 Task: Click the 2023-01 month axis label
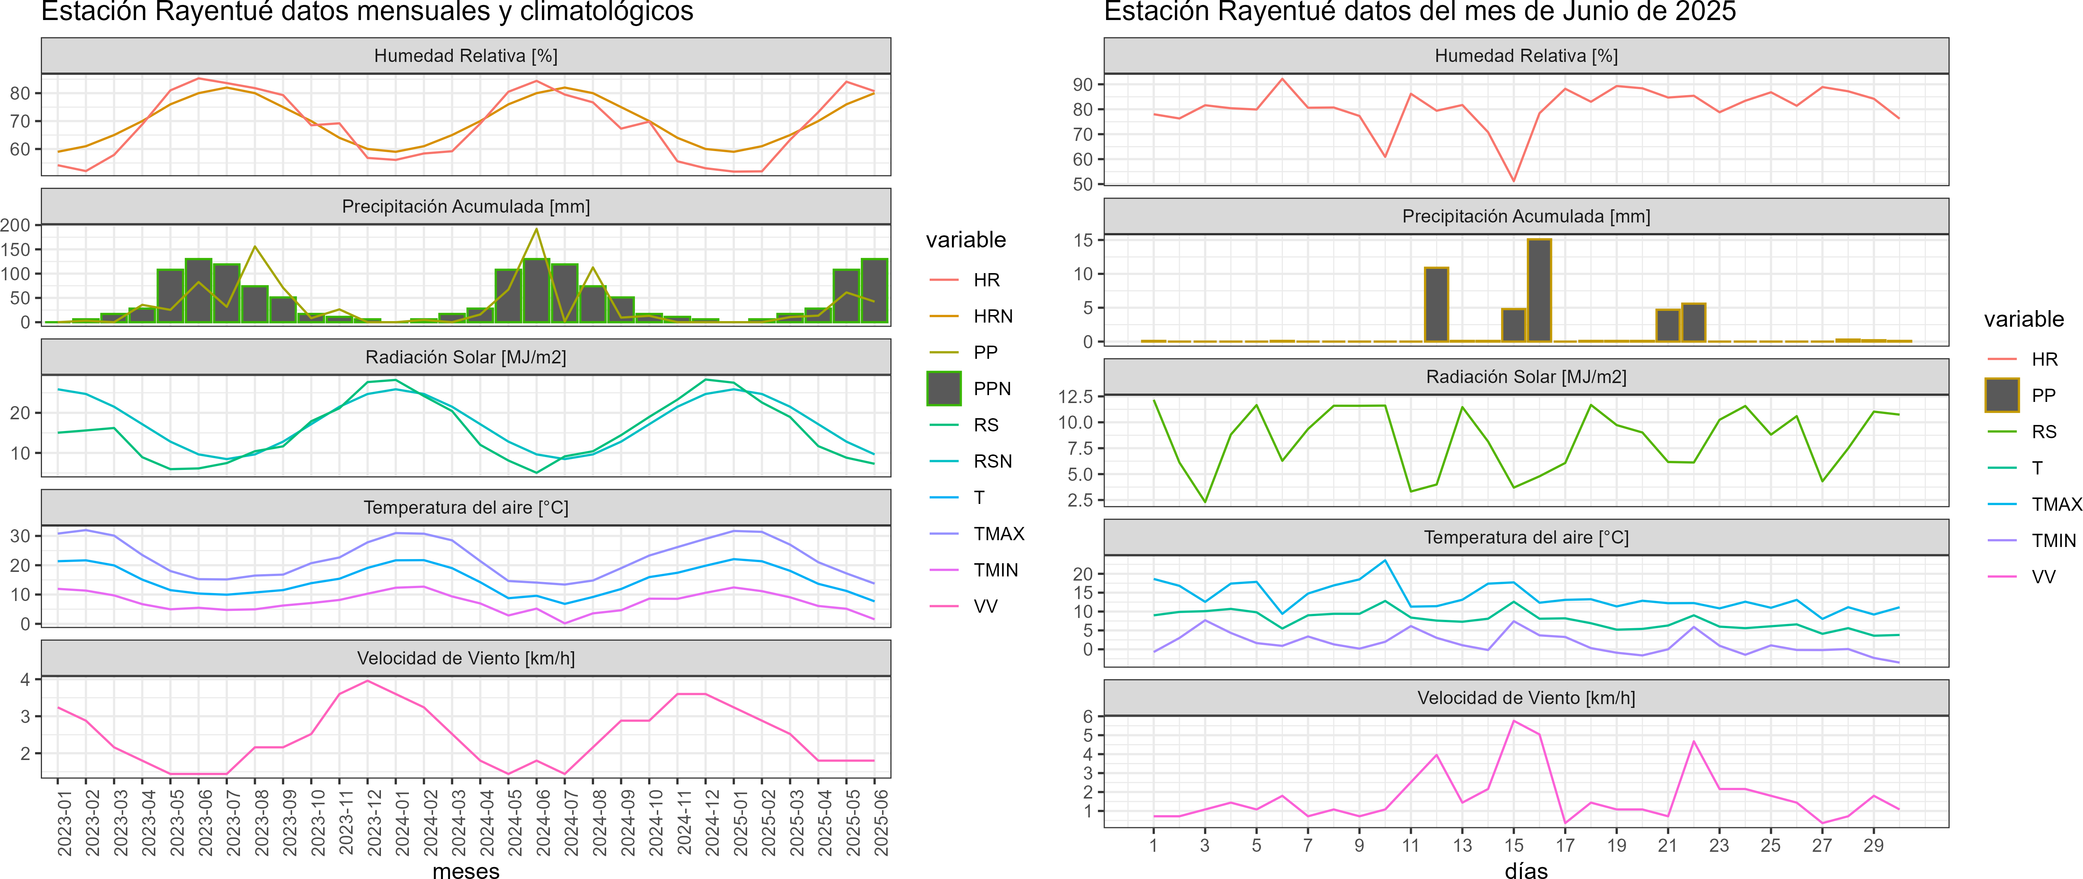pos(65,822)
